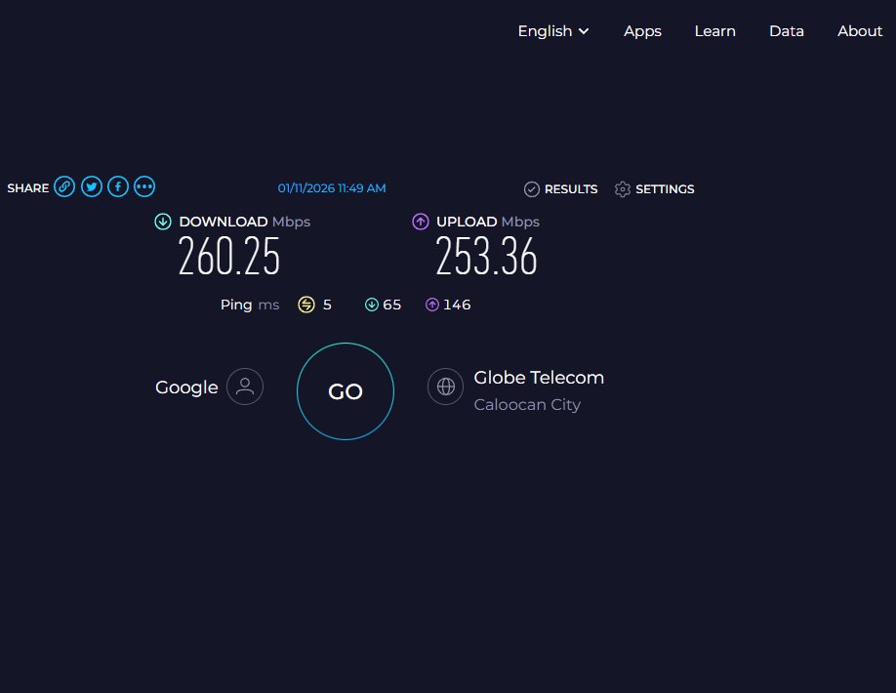
Task: Share result on Twitter
Action: coord(92,186)
